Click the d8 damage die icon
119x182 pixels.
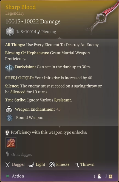click(x=10, y=32)
